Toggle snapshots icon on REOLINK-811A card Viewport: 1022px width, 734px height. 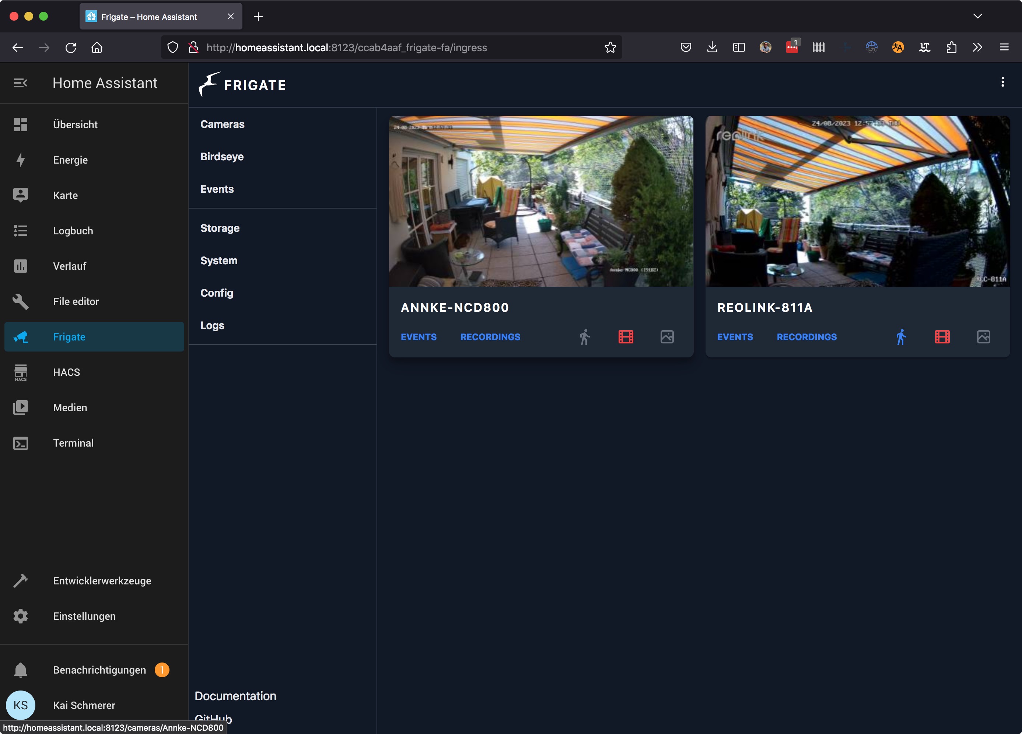tap(983, 336)
